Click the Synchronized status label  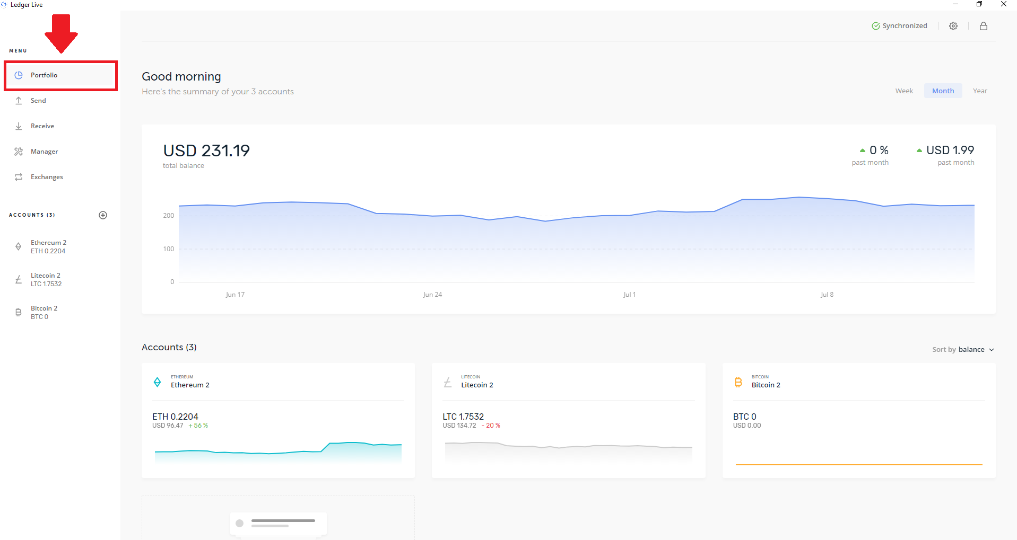[x=905, y=26]
